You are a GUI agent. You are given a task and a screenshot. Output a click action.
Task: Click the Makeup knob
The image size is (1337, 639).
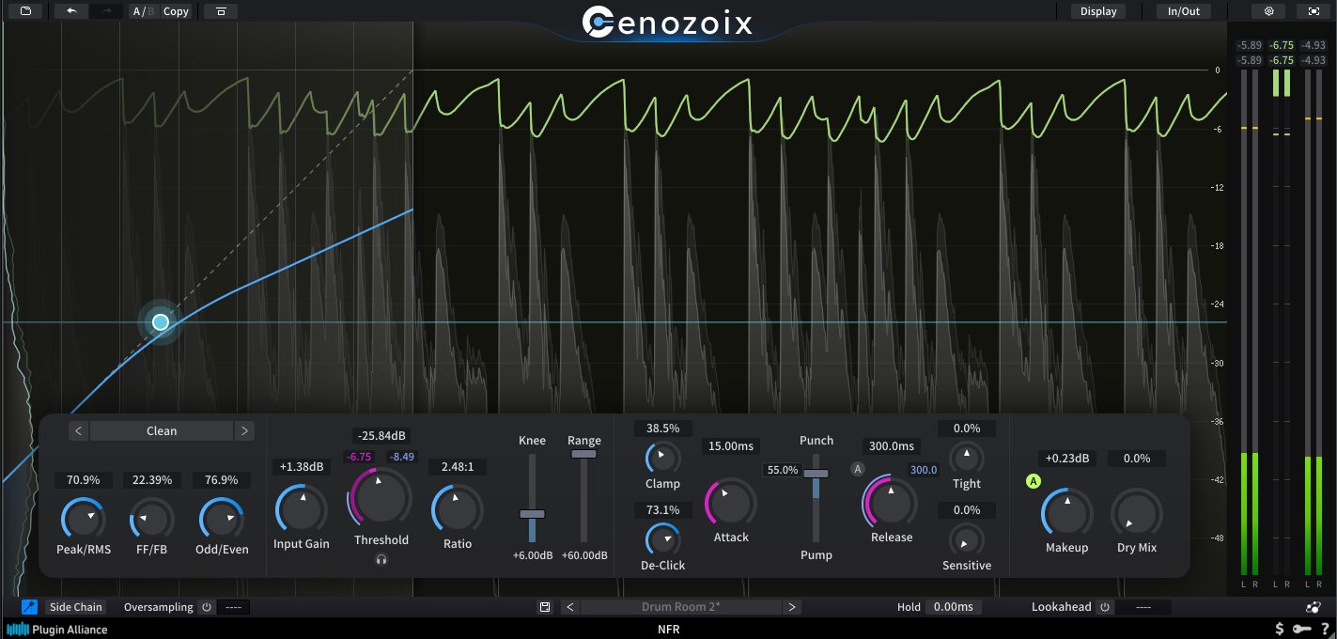(x=1067, y=513)
